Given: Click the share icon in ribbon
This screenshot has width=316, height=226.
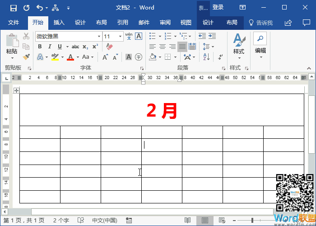Looking at the screenshot, I should point(288,23).
